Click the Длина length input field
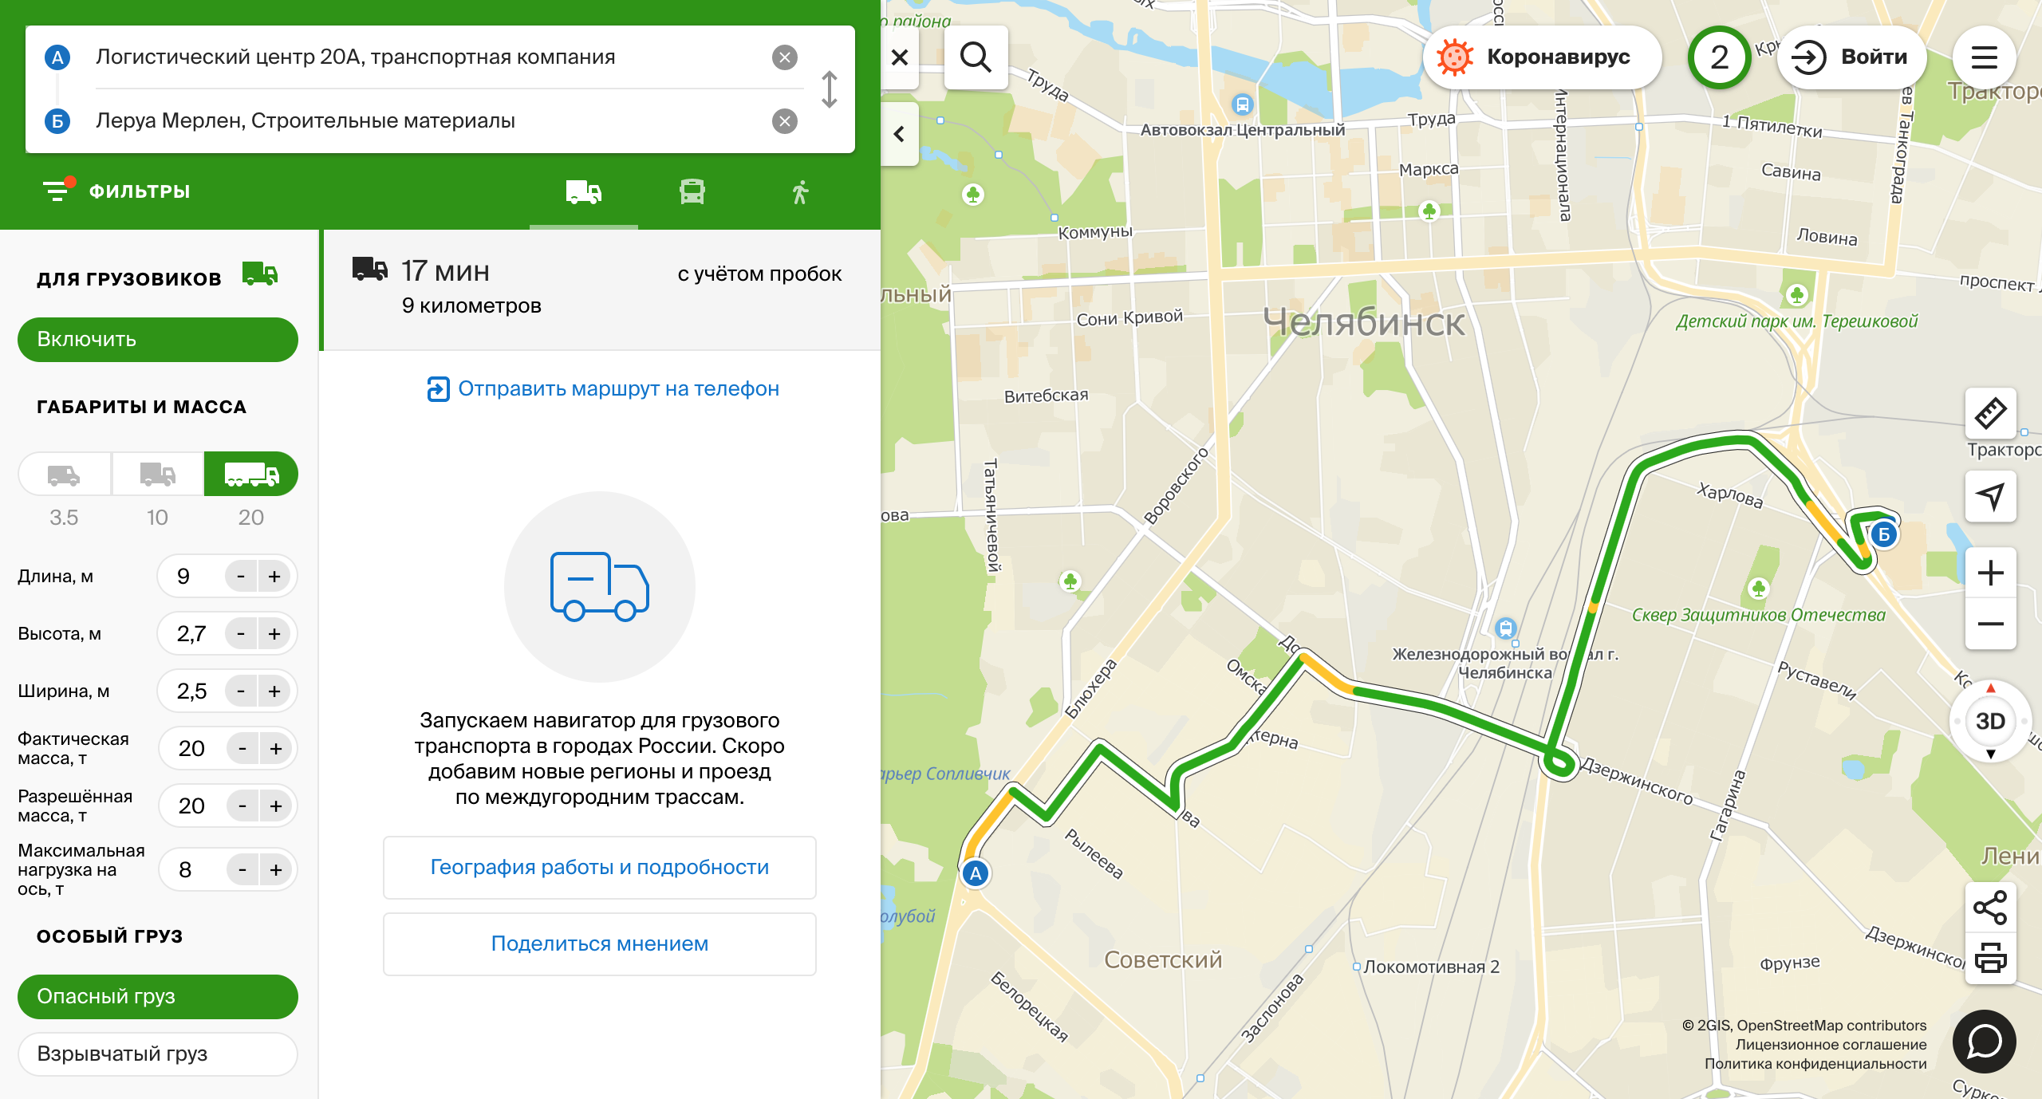 (191, 577)
